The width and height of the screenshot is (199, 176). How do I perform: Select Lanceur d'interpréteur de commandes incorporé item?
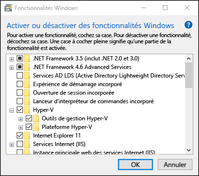point(94,101)
